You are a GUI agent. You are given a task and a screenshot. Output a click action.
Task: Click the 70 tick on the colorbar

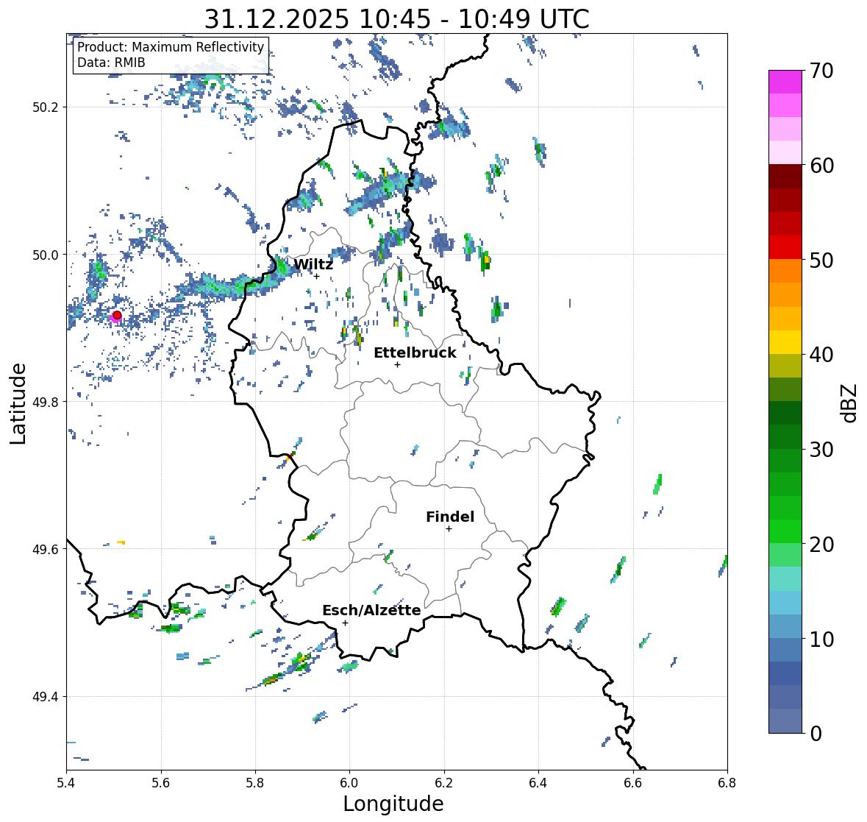[821, 71]
